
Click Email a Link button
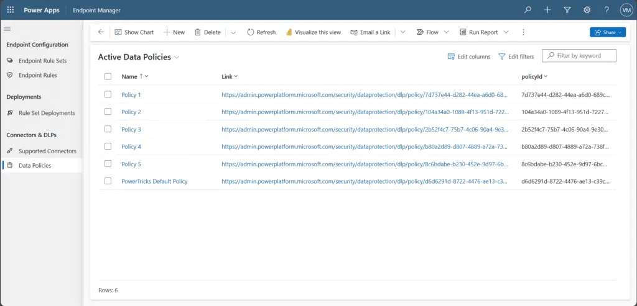coord(370,32)
